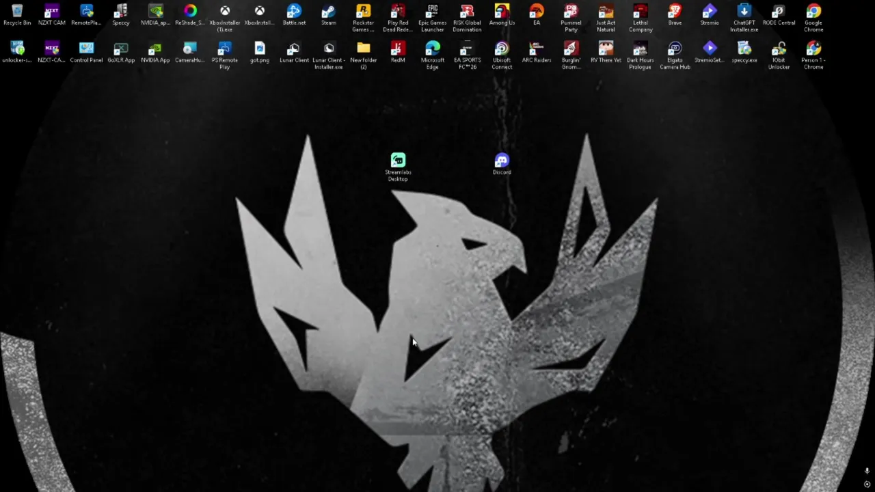Launch ARC Raiders shortcut
Image resolution: width=875 pixels, height=492 pixels.
pos(537,53)
